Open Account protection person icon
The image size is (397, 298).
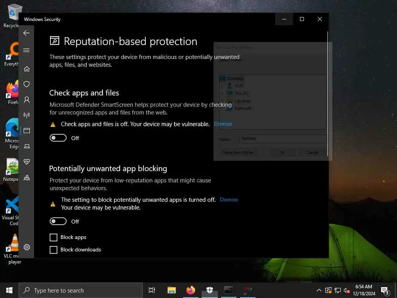(27, 100)
